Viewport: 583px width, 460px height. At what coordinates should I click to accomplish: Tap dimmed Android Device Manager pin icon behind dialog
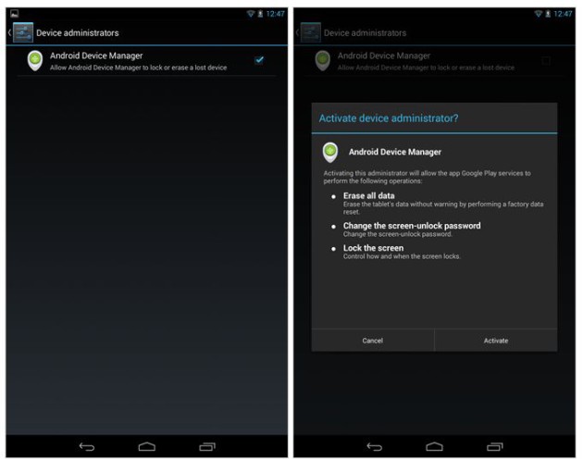(x=322, y=60)
